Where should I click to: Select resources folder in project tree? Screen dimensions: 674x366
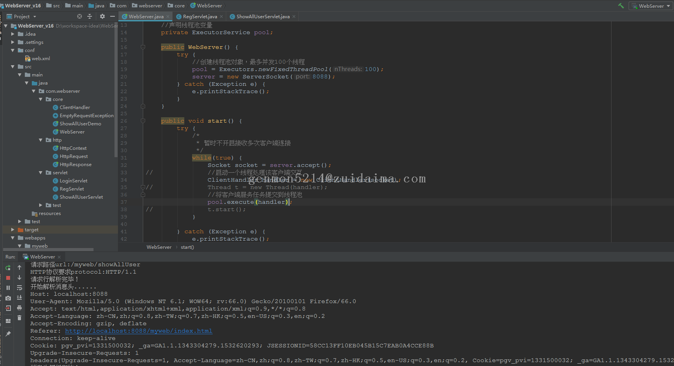click(x=46, y=213)
